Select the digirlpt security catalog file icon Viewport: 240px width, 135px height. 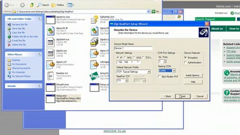pyautogui.click(x=94, y=42)
